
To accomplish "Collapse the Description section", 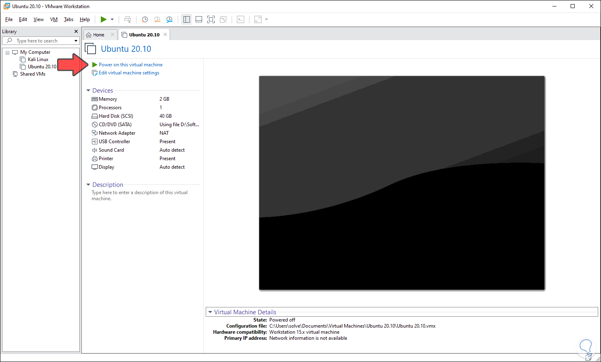I will (88, 185).
